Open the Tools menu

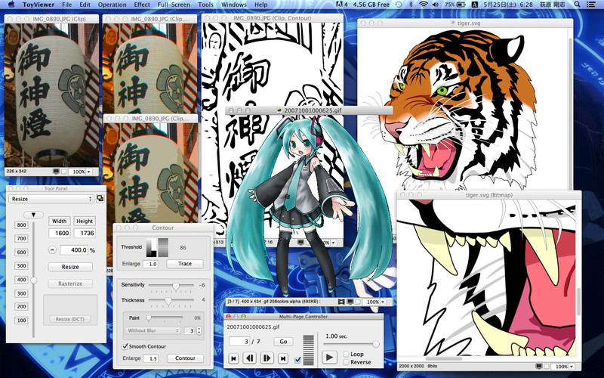[x=205, y=5]
